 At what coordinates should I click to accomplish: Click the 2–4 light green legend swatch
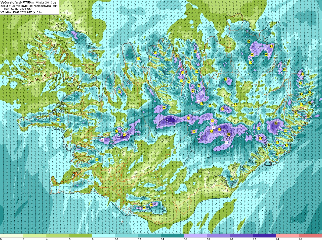(x=34, y=236)
